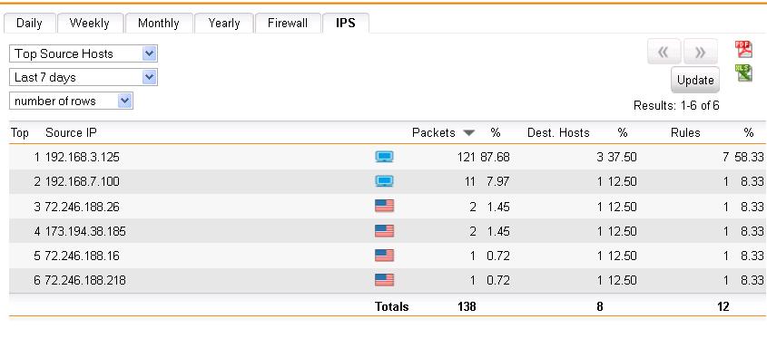Sort table by Dest. Hosts column

point(558,132)
